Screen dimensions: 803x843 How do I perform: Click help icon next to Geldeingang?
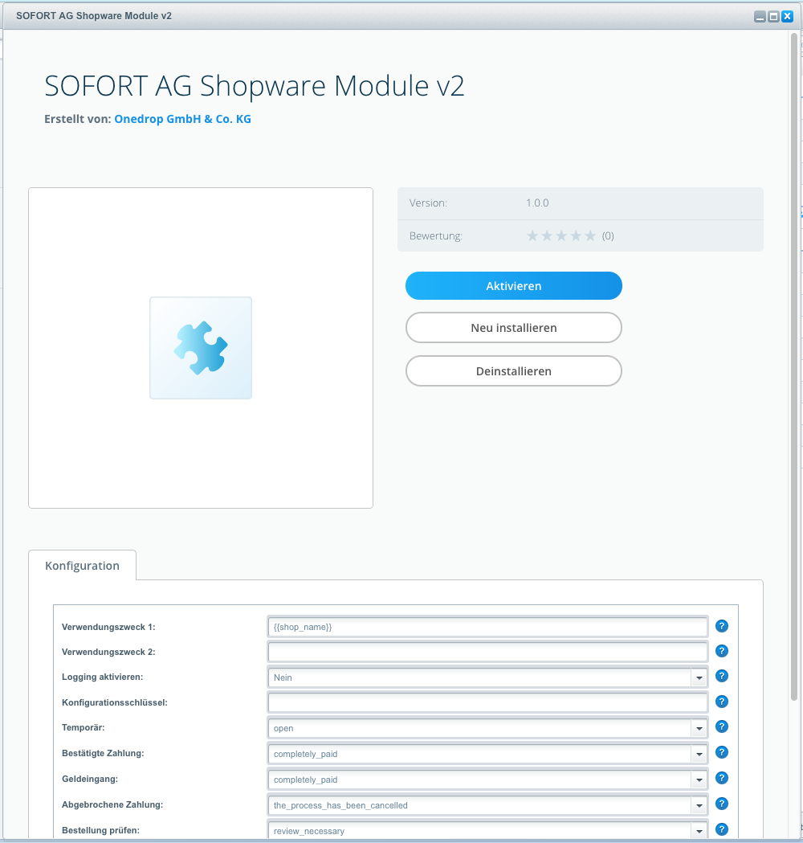coord(721,778)
